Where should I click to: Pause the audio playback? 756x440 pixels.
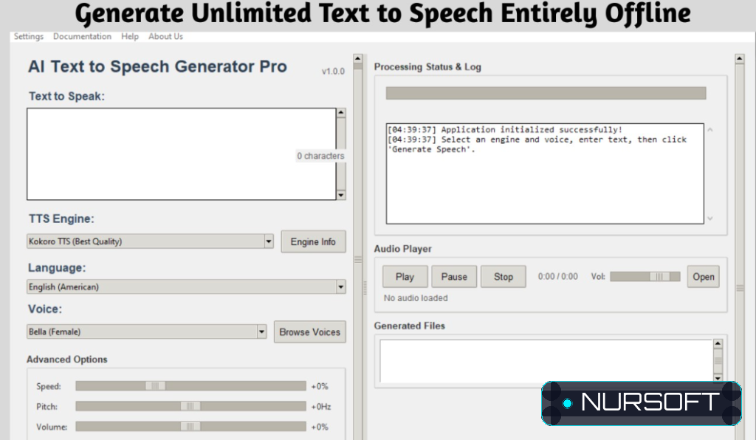pos(454,277)
